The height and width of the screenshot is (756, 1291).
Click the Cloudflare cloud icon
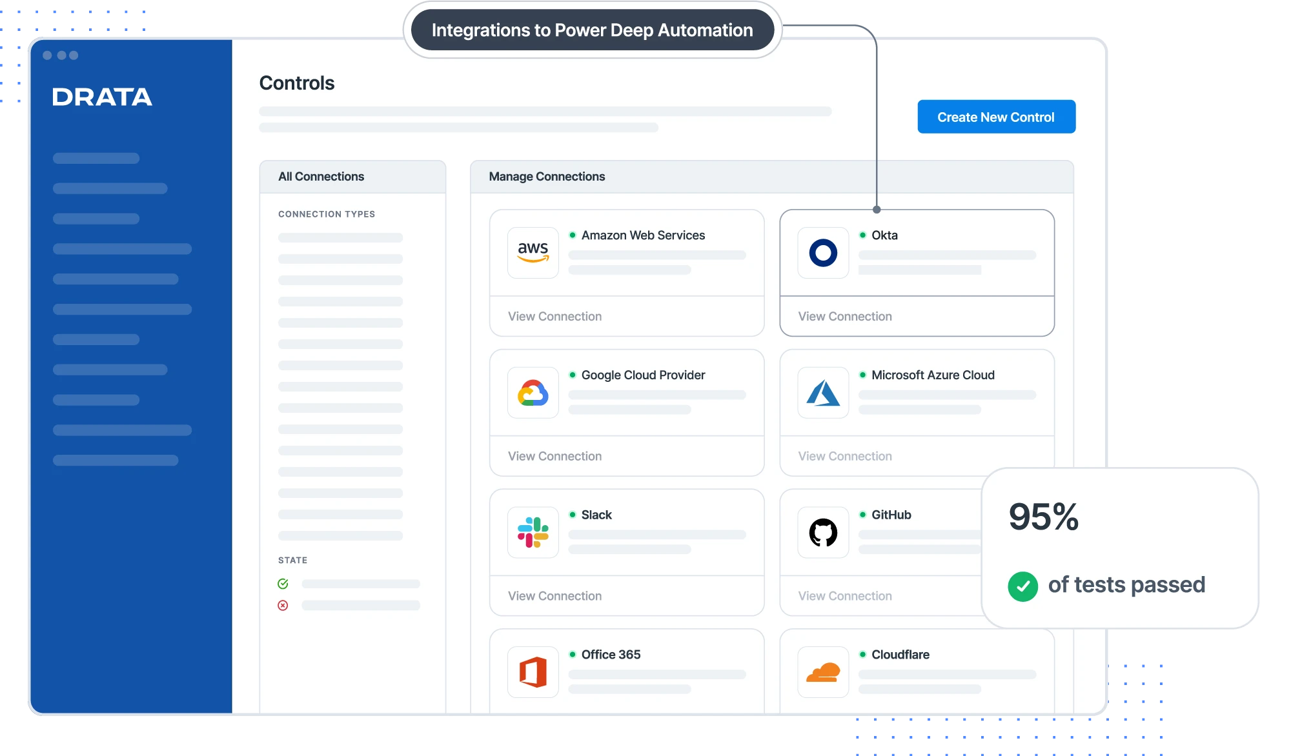[x=823, y=671]
